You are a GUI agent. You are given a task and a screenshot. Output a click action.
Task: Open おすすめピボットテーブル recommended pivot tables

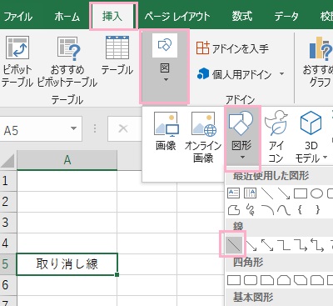click(67, 62)
